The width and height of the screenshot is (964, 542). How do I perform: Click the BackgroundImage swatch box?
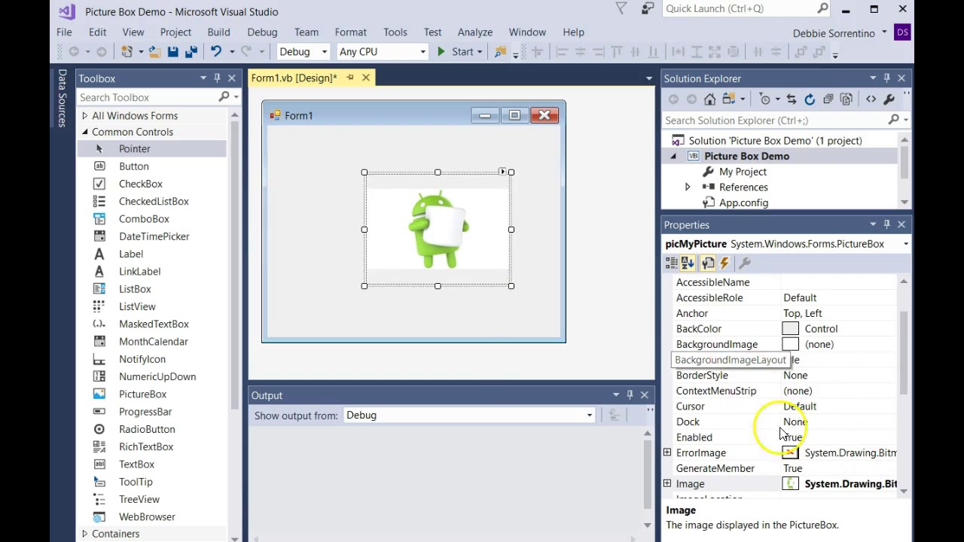click(x=790, y=345)
